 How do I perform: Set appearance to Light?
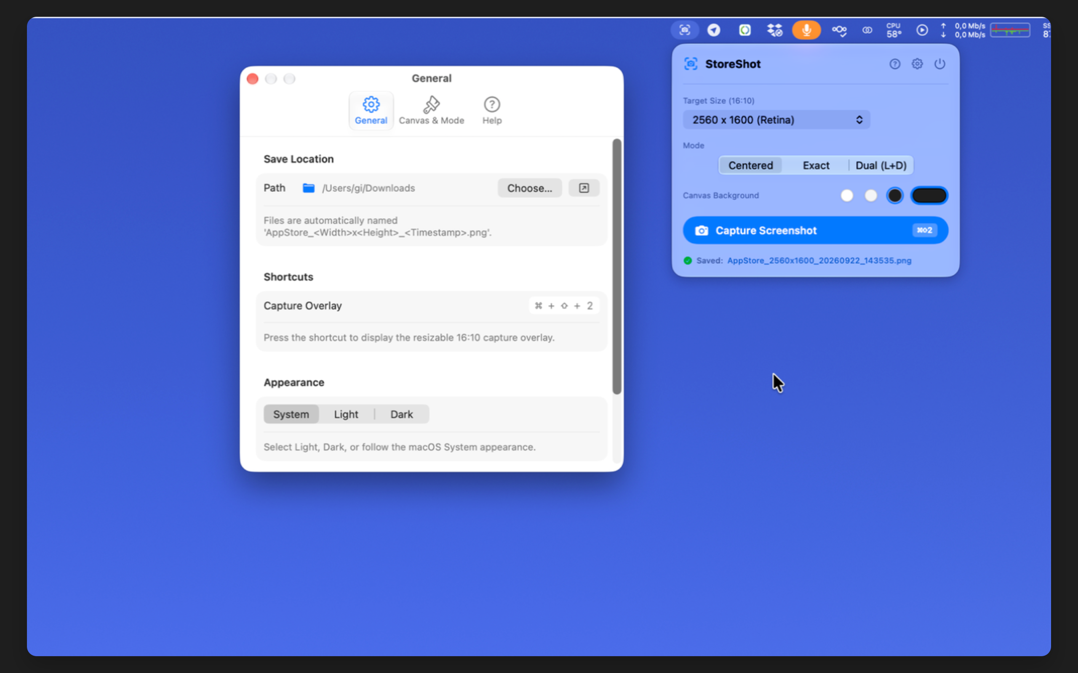pos(346,414)
